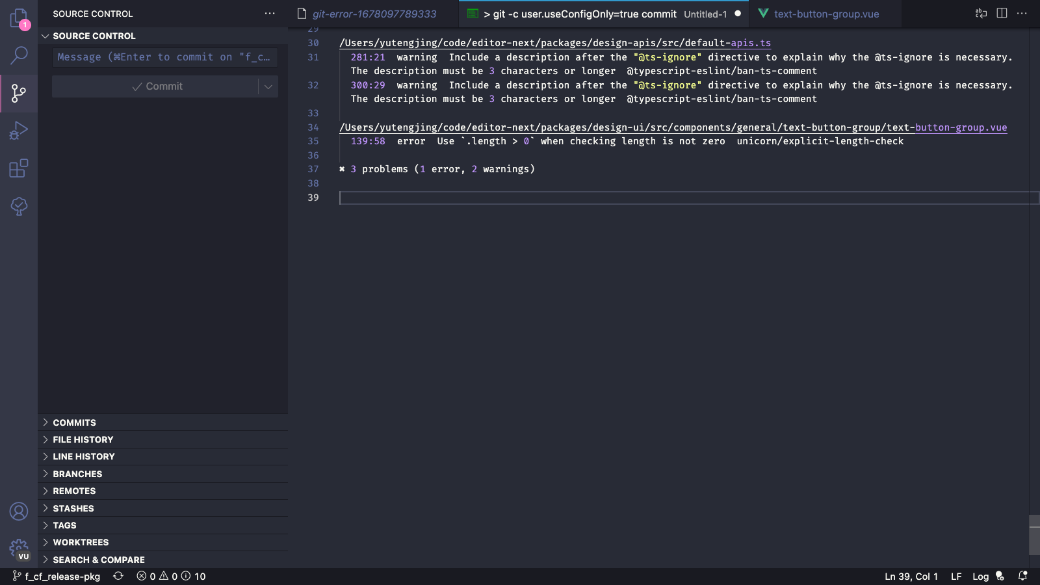This screenshot has height=585, width=1040.
Task: Toggle word wrap in the editor toolbar
Action: tap(980, 13)
